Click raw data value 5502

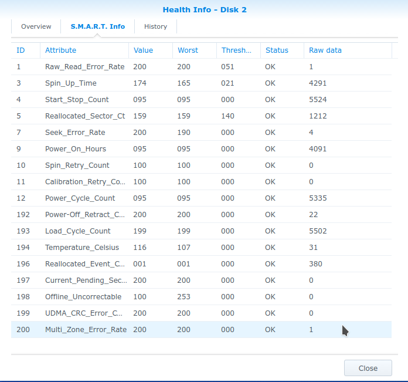pos(318,231)
